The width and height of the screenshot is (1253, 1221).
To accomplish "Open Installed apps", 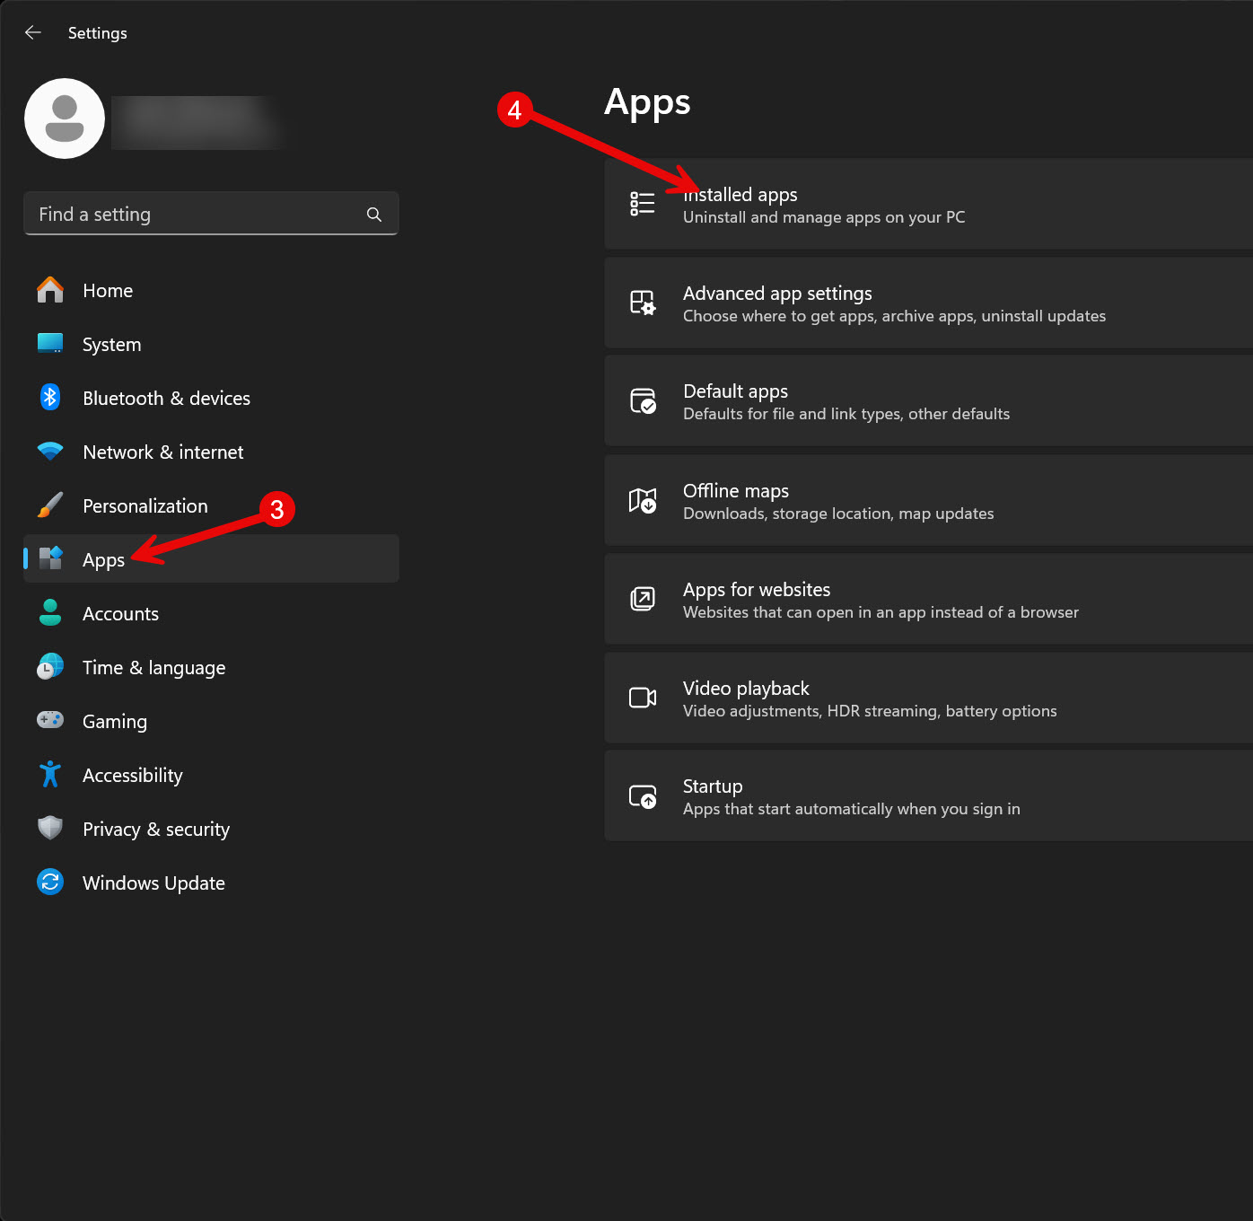I will point(929,204).
